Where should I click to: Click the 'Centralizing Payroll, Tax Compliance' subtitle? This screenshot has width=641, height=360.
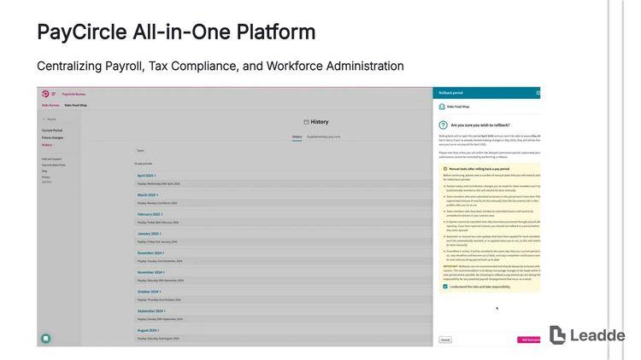(221, 66)
